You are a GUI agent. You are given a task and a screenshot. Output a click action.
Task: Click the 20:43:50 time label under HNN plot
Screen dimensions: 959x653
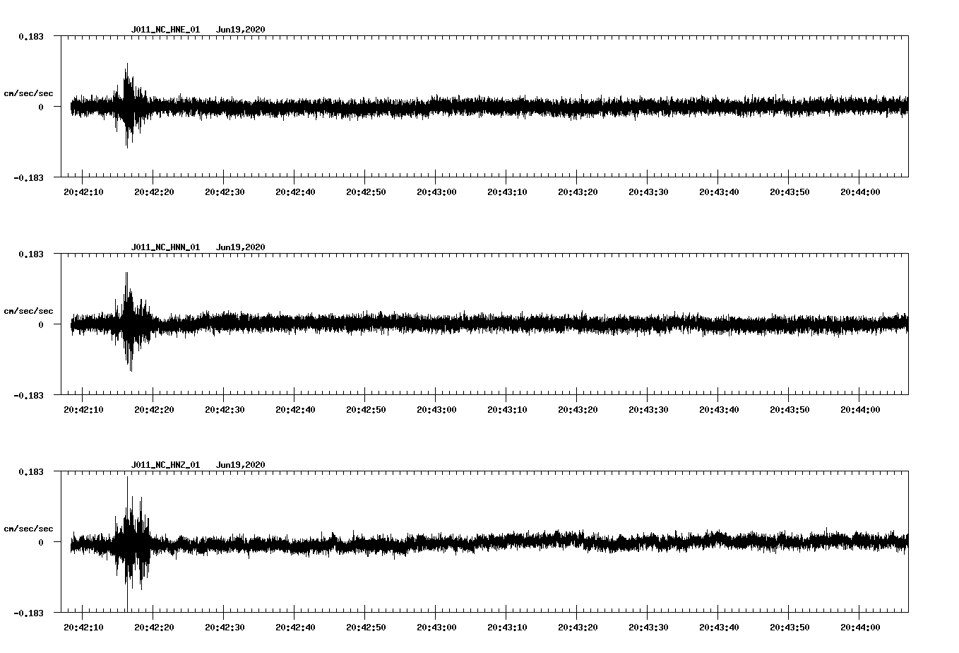pos(790,410)
